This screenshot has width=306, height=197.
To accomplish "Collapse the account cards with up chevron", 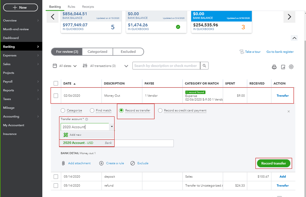I will pyautogui.click(x=294, y=38).
